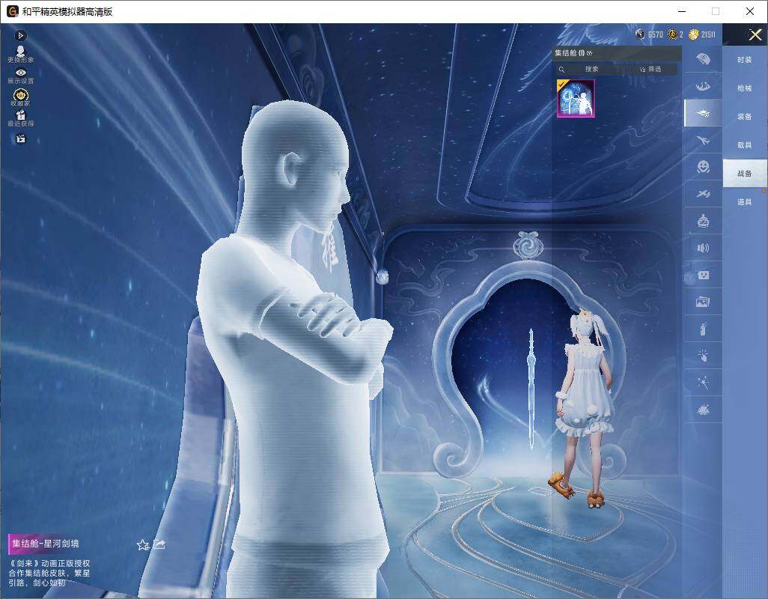Select the face card category icon
768x599 pixels.
(703, 276)
